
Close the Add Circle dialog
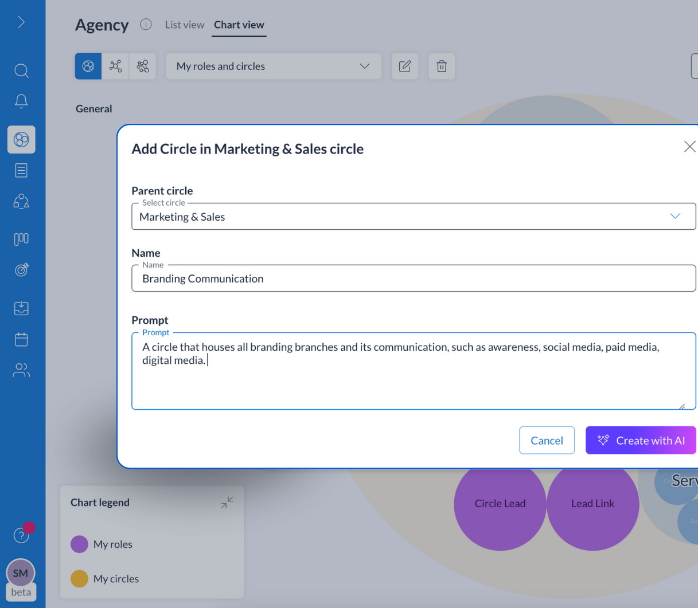689,147
